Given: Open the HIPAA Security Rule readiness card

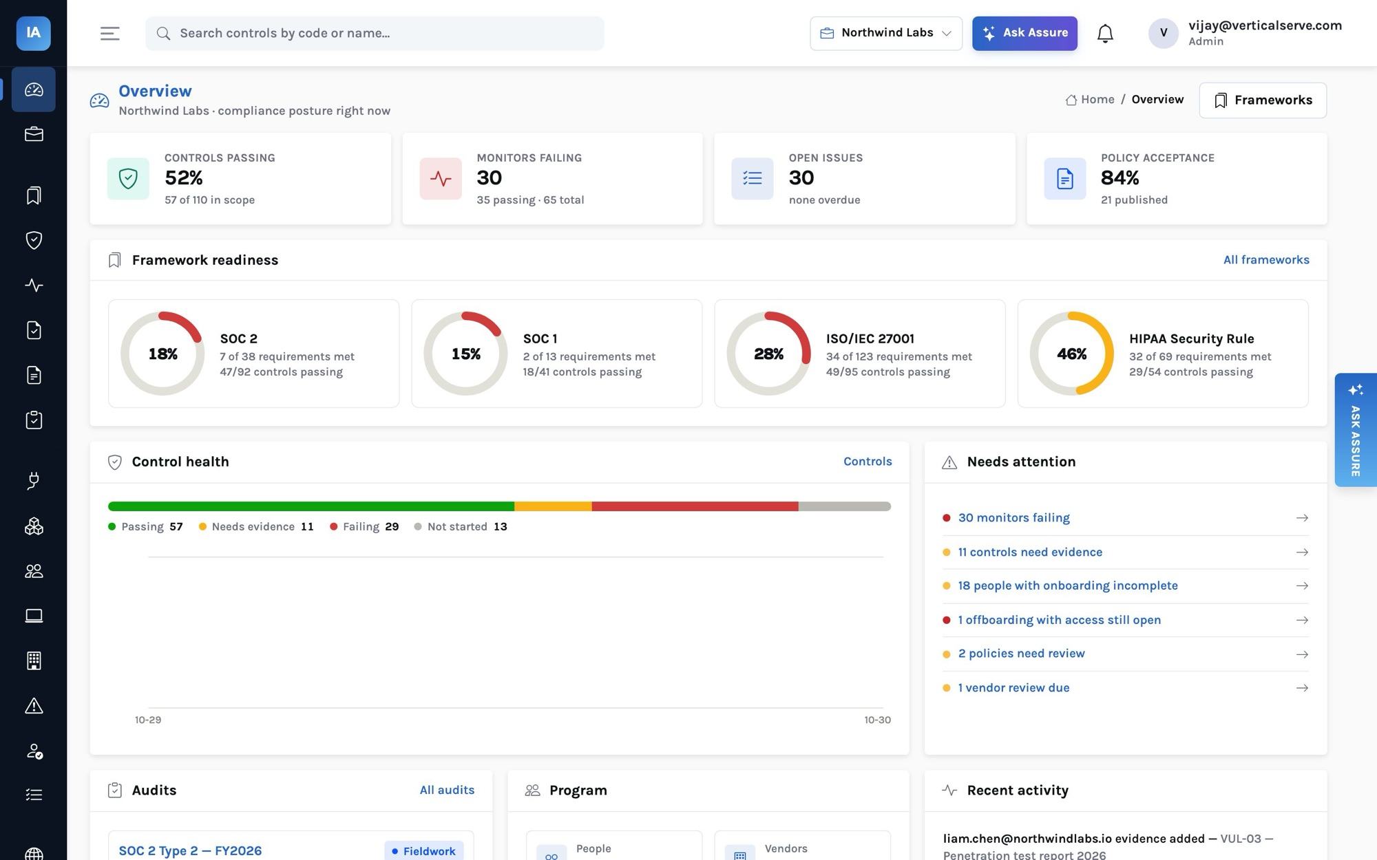Looking at the screenshot, I should coord(1163,354).
